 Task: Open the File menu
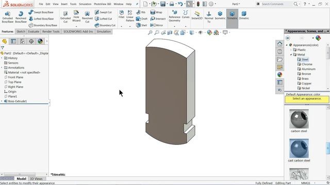41,4
